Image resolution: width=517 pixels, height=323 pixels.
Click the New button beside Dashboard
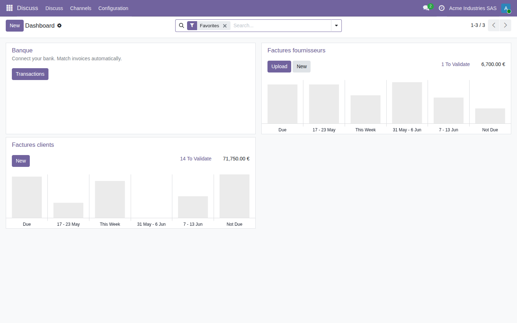point(15,25)
